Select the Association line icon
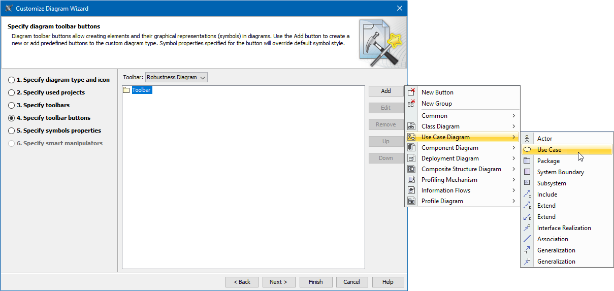This screenshot has width=614, height=291. tap(527, 239)
